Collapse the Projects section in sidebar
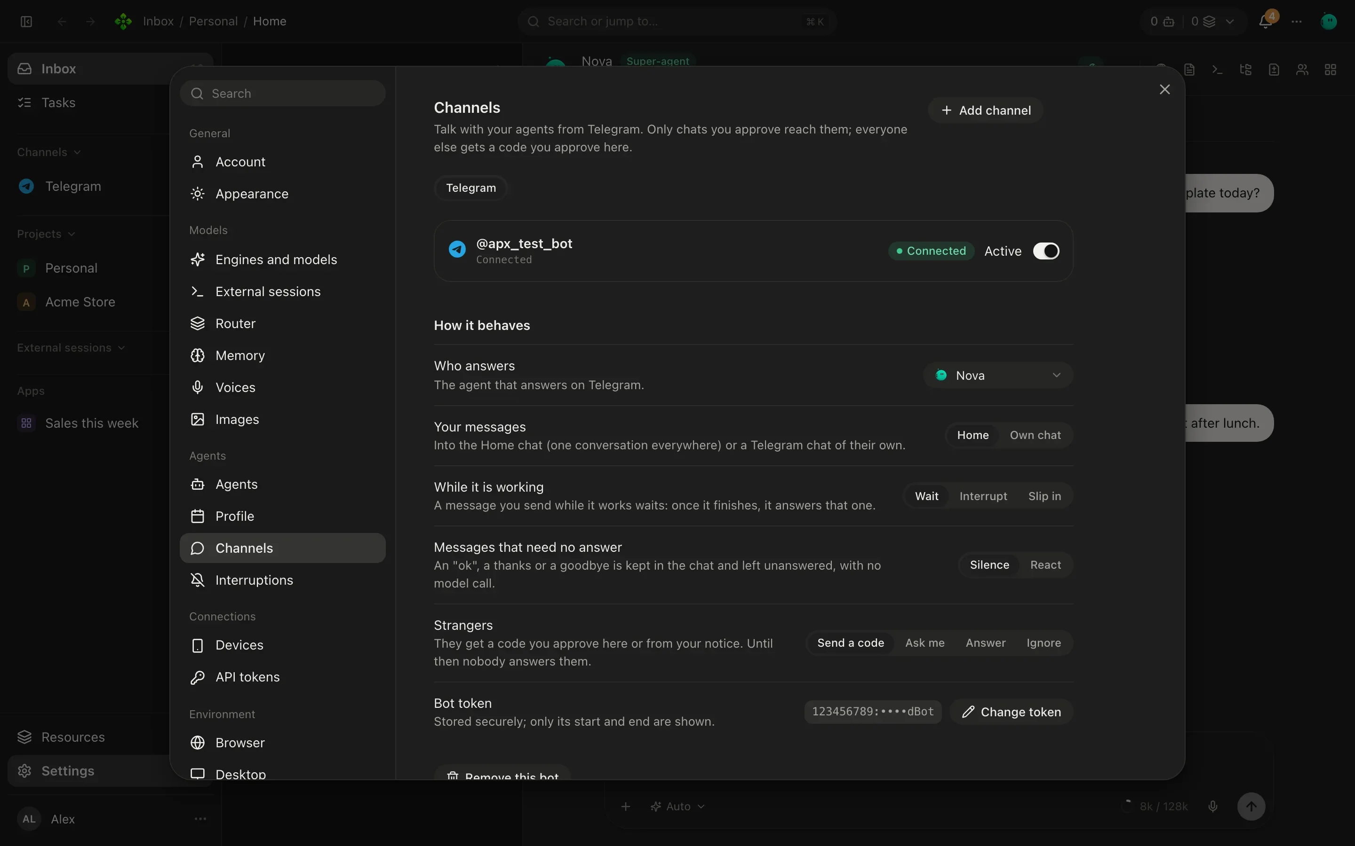The width and height of the screenshot is (1355, 846). click(46, 234)
